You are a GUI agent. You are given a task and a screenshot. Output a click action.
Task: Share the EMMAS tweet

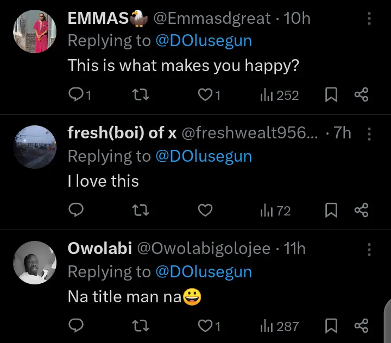[361, 95]
